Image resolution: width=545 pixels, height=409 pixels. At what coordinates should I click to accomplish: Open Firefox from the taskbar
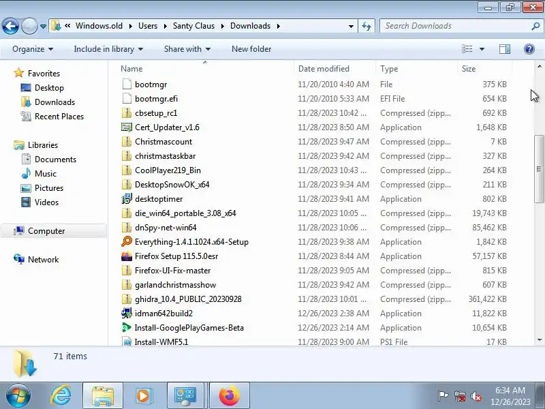[229, 395]
